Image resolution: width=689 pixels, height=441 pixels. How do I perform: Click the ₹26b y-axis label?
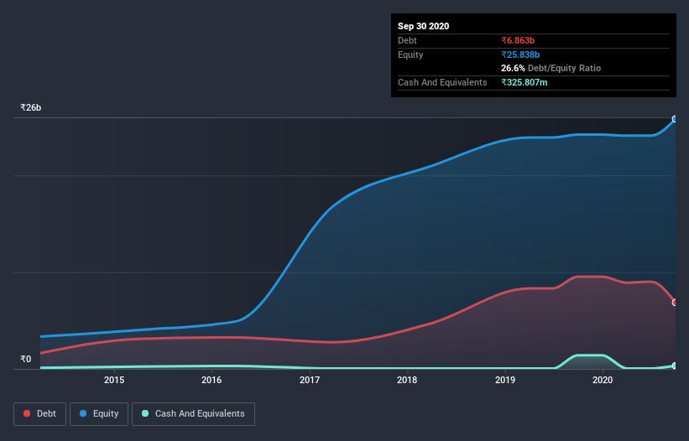(x=31, y=107)
